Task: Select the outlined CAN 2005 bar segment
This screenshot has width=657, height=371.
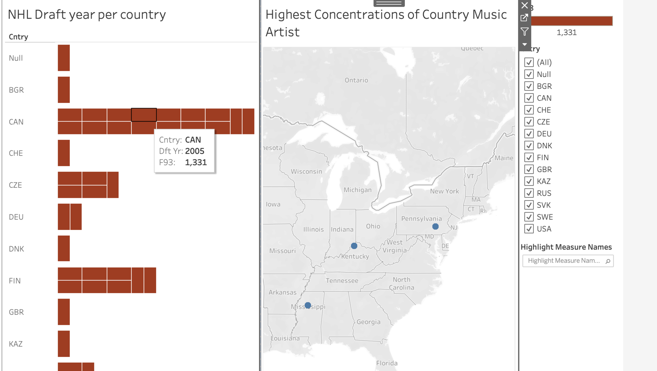Action: [144, 115]
